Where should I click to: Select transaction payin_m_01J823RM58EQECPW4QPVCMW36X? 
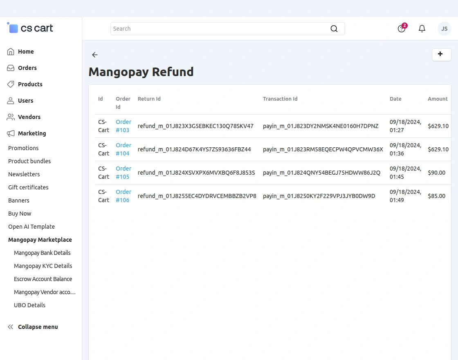point(323,149)
